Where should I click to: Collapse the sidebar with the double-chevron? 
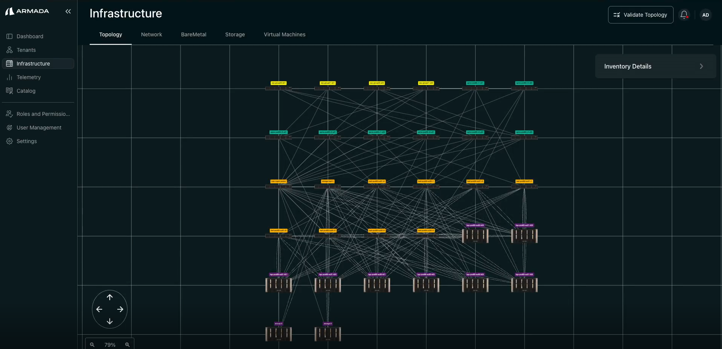(x=68, y=11)
